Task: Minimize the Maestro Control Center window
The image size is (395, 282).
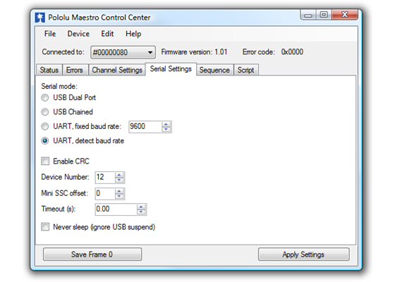Action: (308, 15)
